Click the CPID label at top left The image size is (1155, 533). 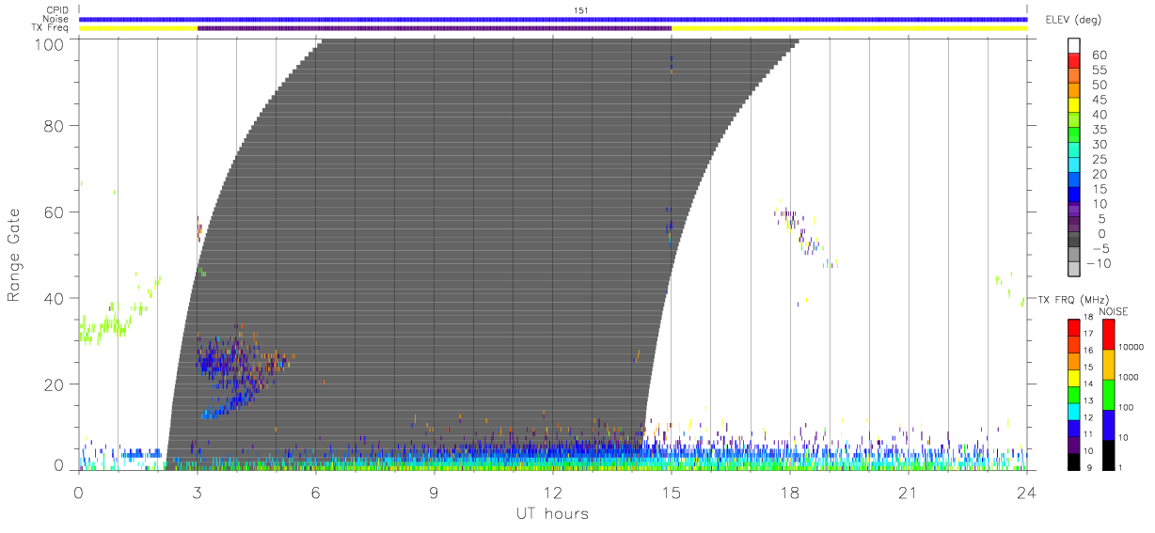tap(57, 10)
